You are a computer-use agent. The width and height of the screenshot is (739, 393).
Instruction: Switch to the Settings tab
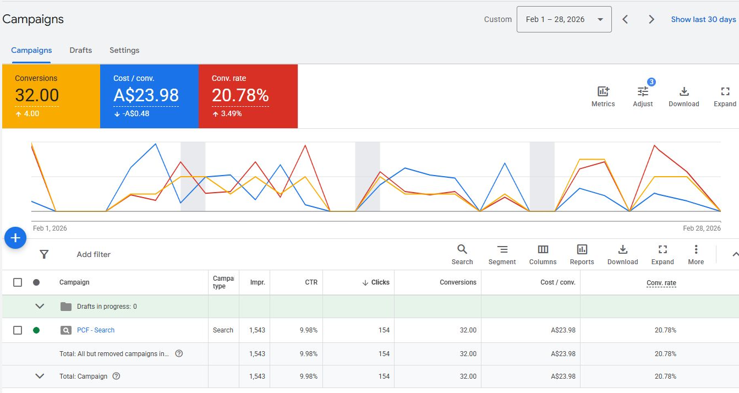tap(124, 50)
